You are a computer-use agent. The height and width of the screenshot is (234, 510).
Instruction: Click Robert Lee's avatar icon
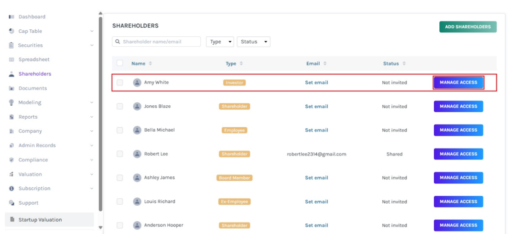click(x=137, y=154)
